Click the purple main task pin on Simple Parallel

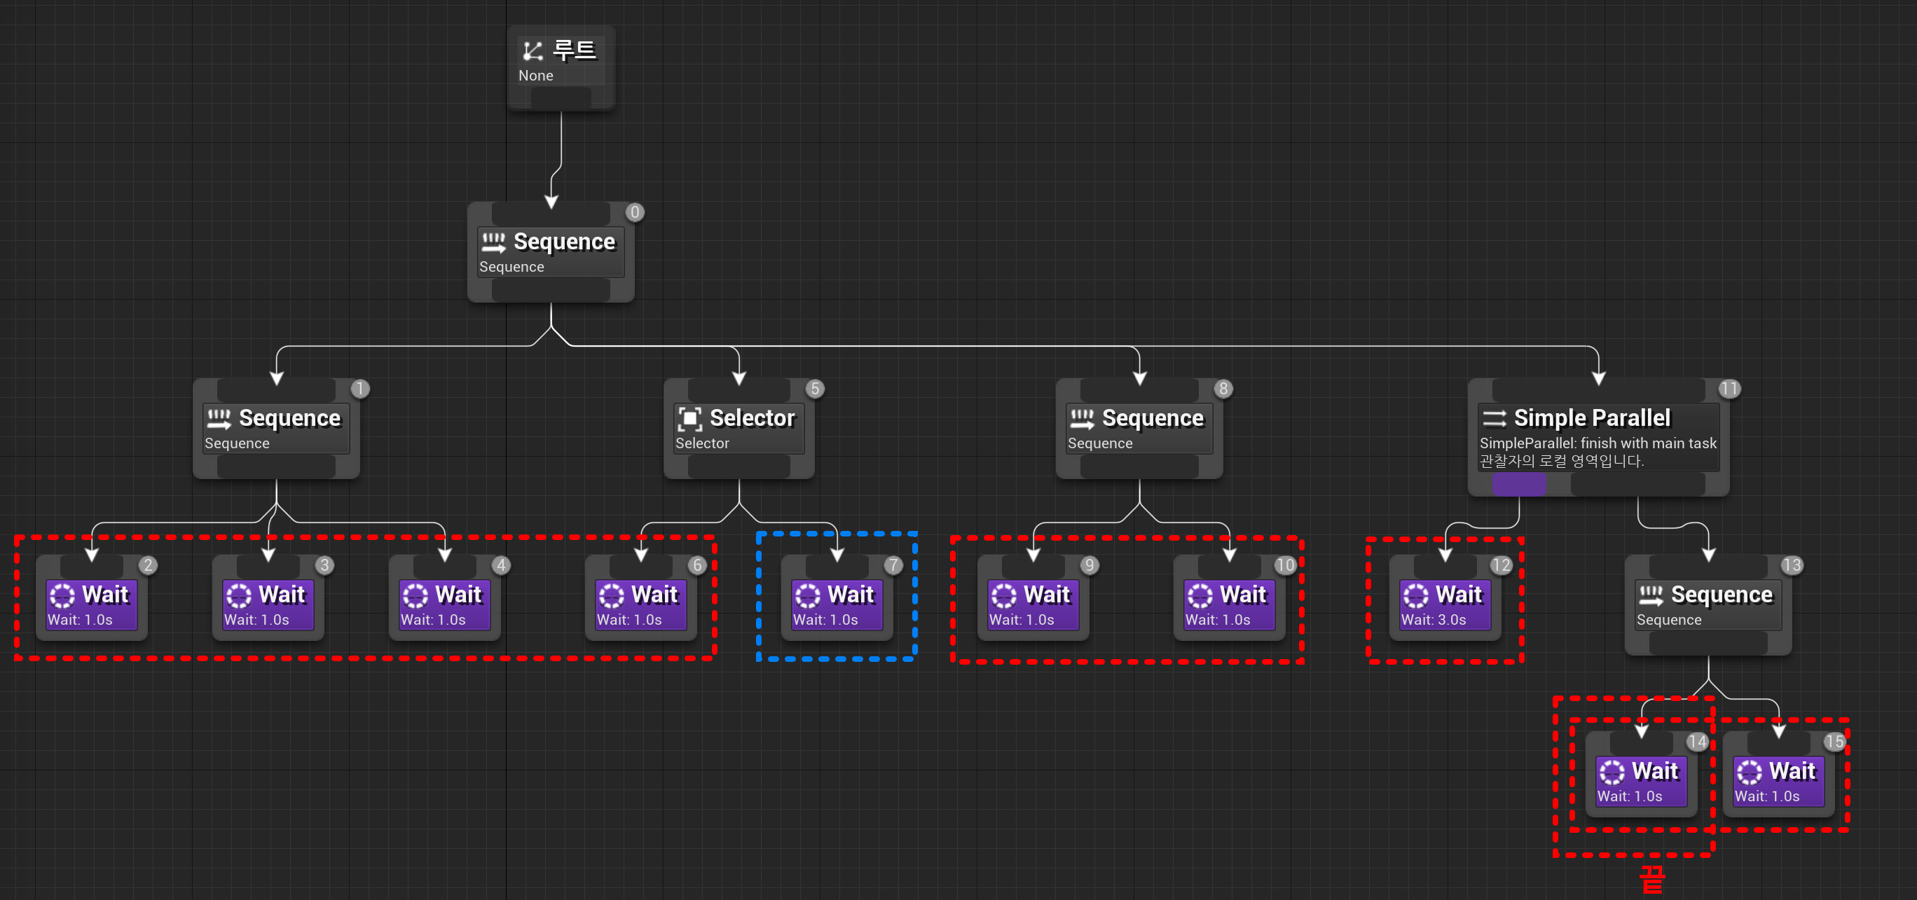pos(1519,485)
